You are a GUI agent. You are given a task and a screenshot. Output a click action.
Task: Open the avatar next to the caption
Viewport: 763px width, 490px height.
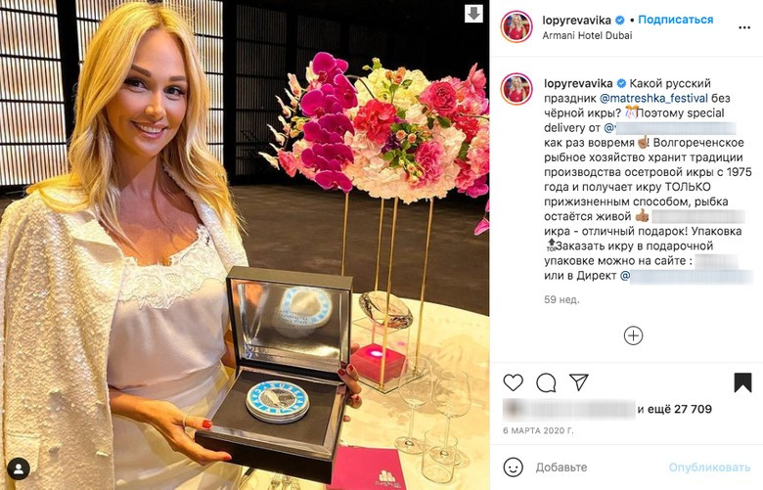pos(516,89)
